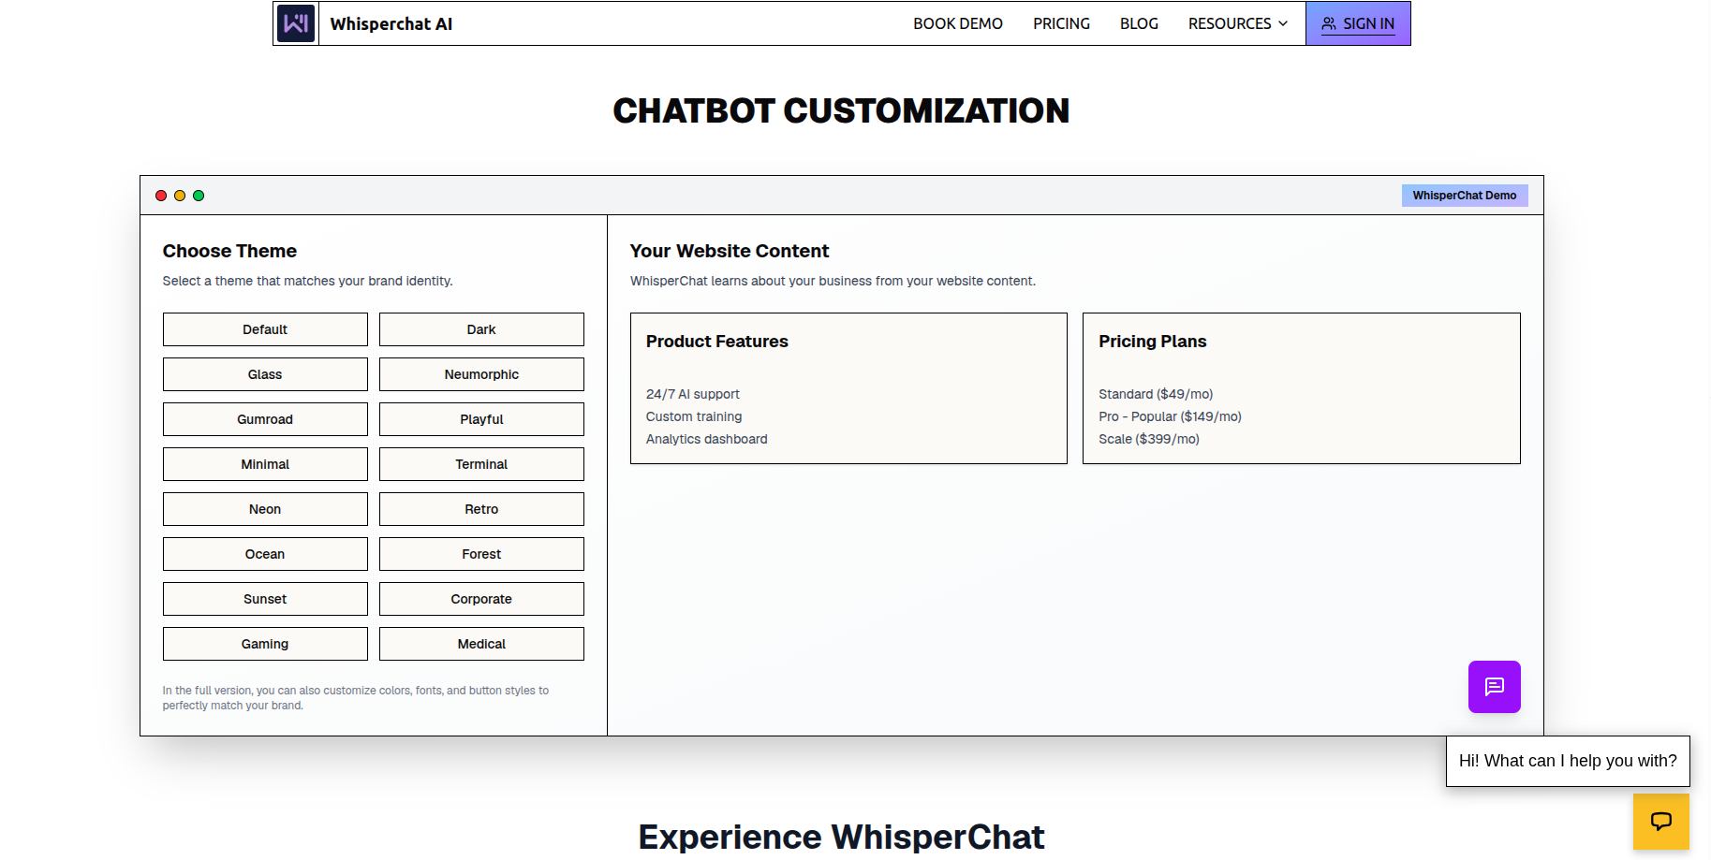Apply the Playful theme
The height and width of the screenshot is (860, 1711).
(x=481, y=419)
